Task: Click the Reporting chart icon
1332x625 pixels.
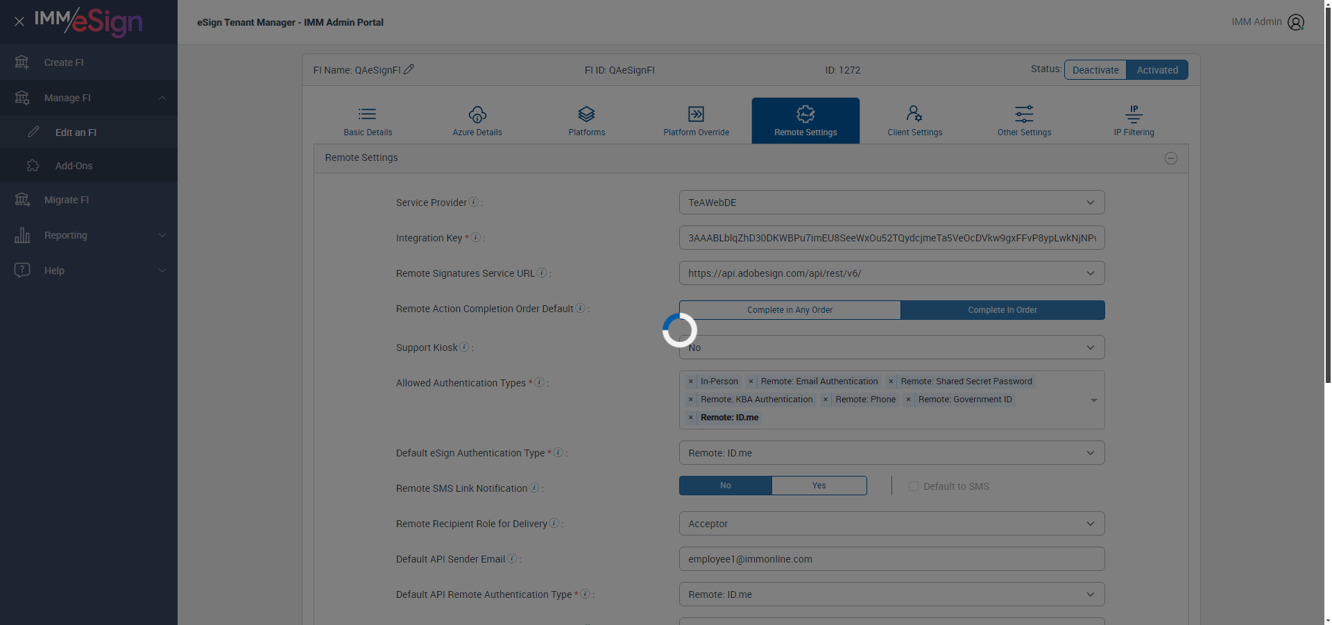Action: 22,235
